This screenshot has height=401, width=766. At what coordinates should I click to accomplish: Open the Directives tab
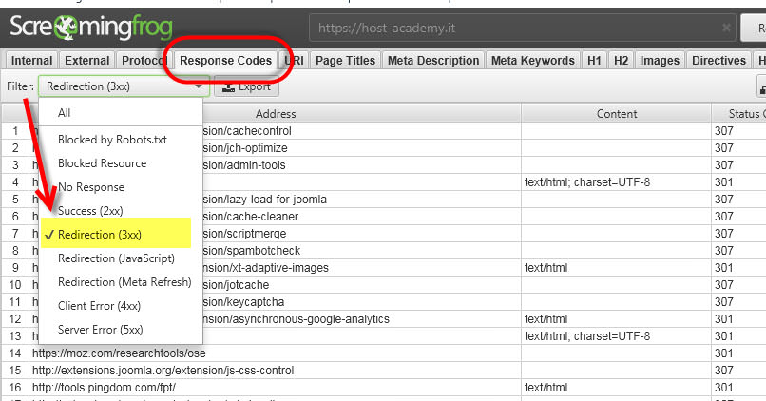[718, 61]
